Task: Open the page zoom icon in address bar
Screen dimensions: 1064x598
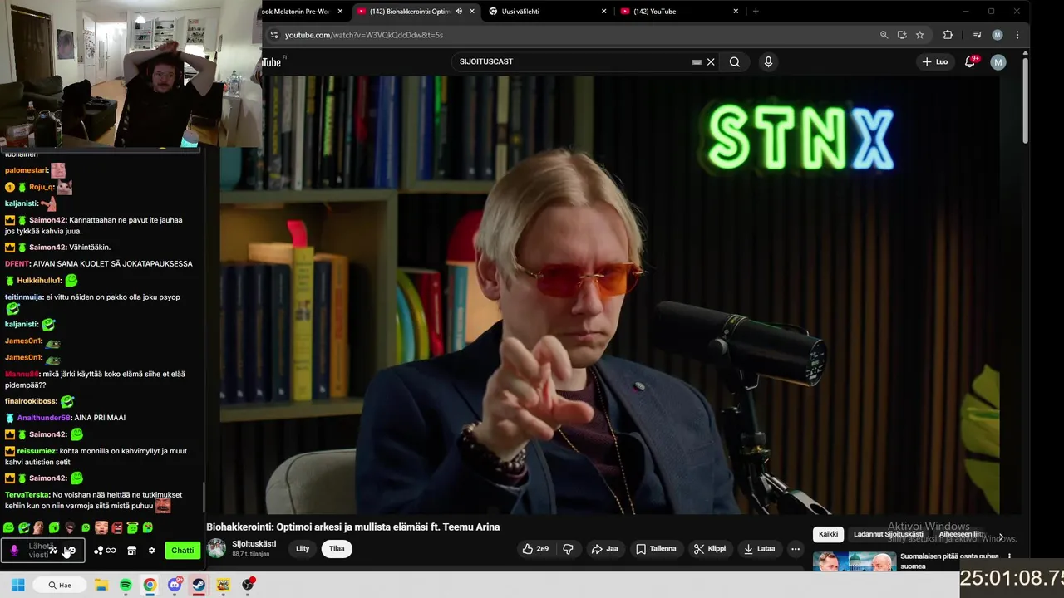Action: [884, 35]
